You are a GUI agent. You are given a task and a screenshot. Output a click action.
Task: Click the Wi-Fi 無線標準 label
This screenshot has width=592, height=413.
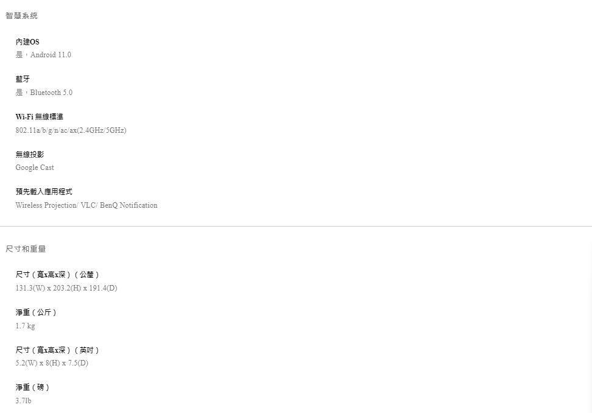[40, 116]
